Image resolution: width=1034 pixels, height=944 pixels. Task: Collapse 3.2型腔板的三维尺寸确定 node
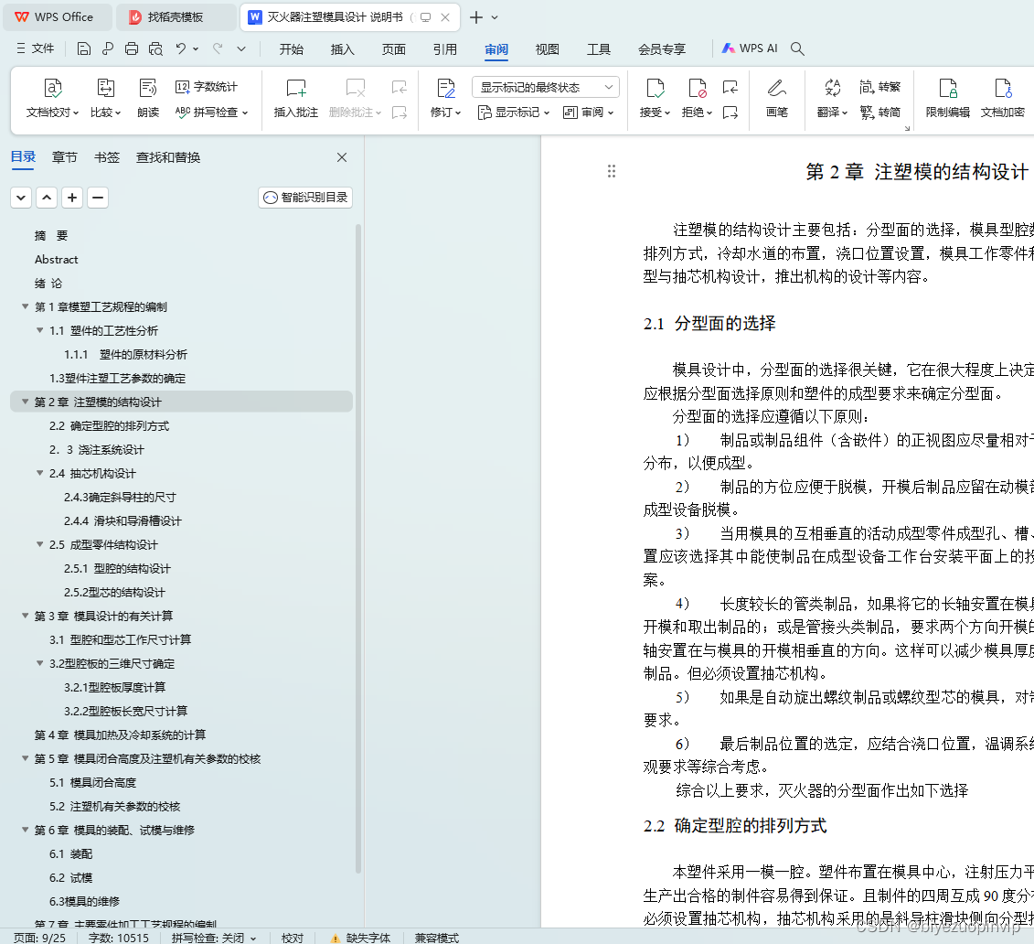39,662
